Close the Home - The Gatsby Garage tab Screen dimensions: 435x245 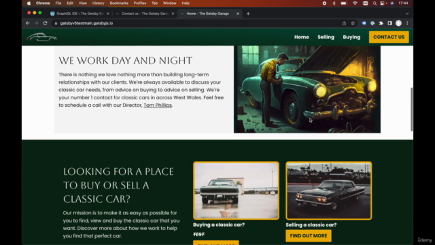(238, 14)
